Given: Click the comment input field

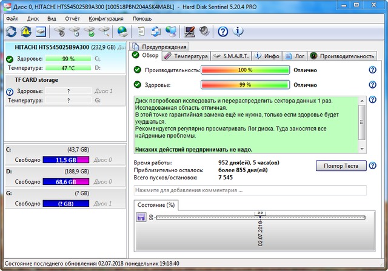Looking at the screenshot, I should (x=250, y=190).
